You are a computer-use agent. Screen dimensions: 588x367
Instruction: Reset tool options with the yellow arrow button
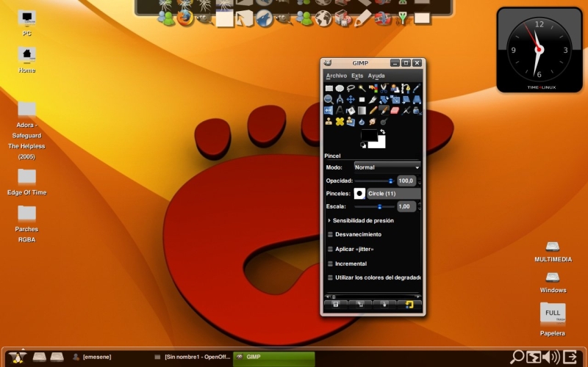[409, 305]
